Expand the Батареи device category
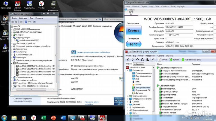 pos(12,35)
